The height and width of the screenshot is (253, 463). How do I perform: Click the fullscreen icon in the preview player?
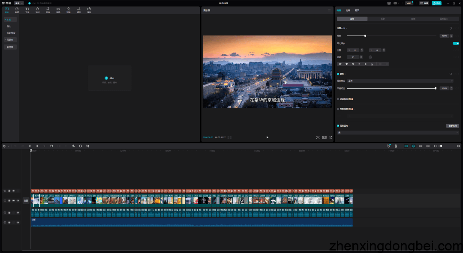click(331, 137)
